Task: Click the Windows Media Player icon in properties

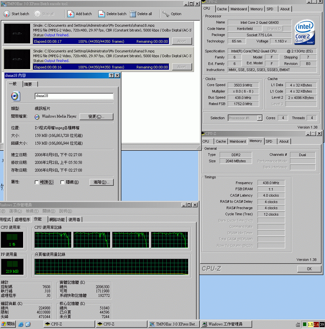Action: coord(37,117)
